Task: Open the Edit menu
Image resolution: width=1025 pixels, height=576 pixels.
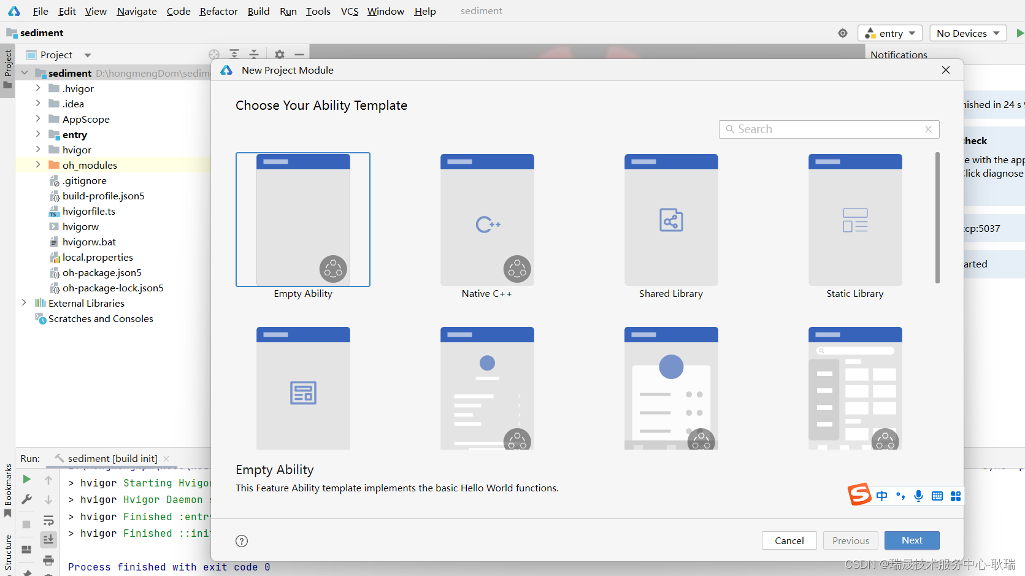Action: 67,11
